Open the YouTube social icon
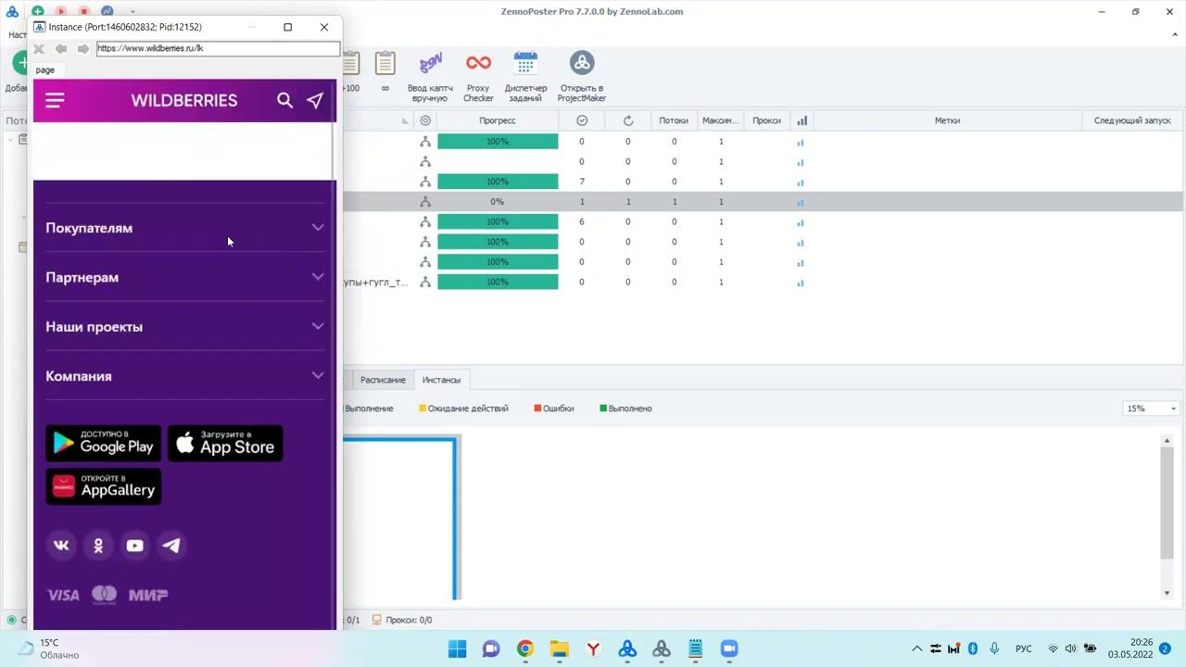Viewport: 1186px width, 667px height. 135,546
